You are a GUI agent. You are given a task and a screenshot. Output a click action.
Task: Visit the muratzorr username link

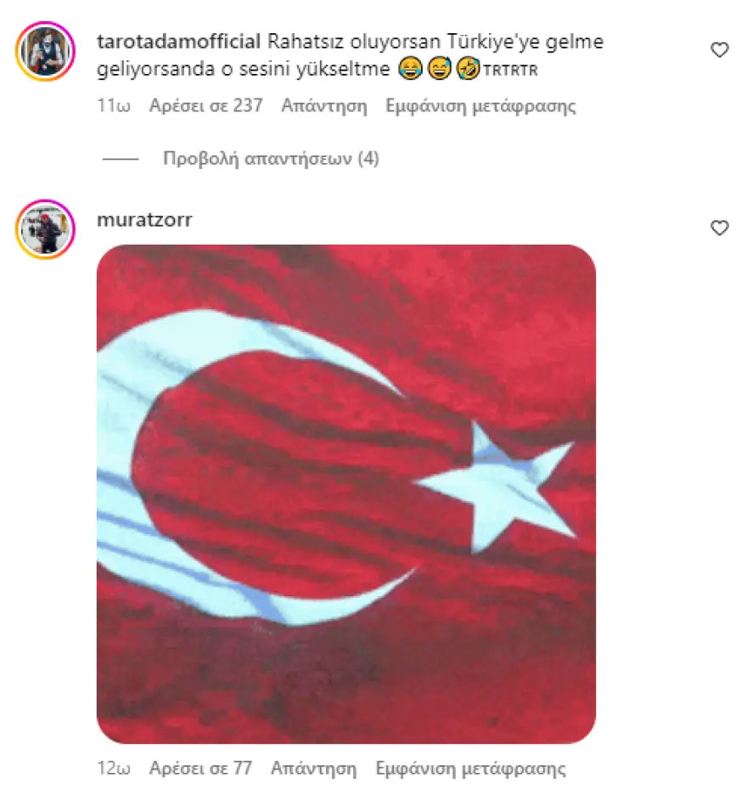(x=144, y=220)
